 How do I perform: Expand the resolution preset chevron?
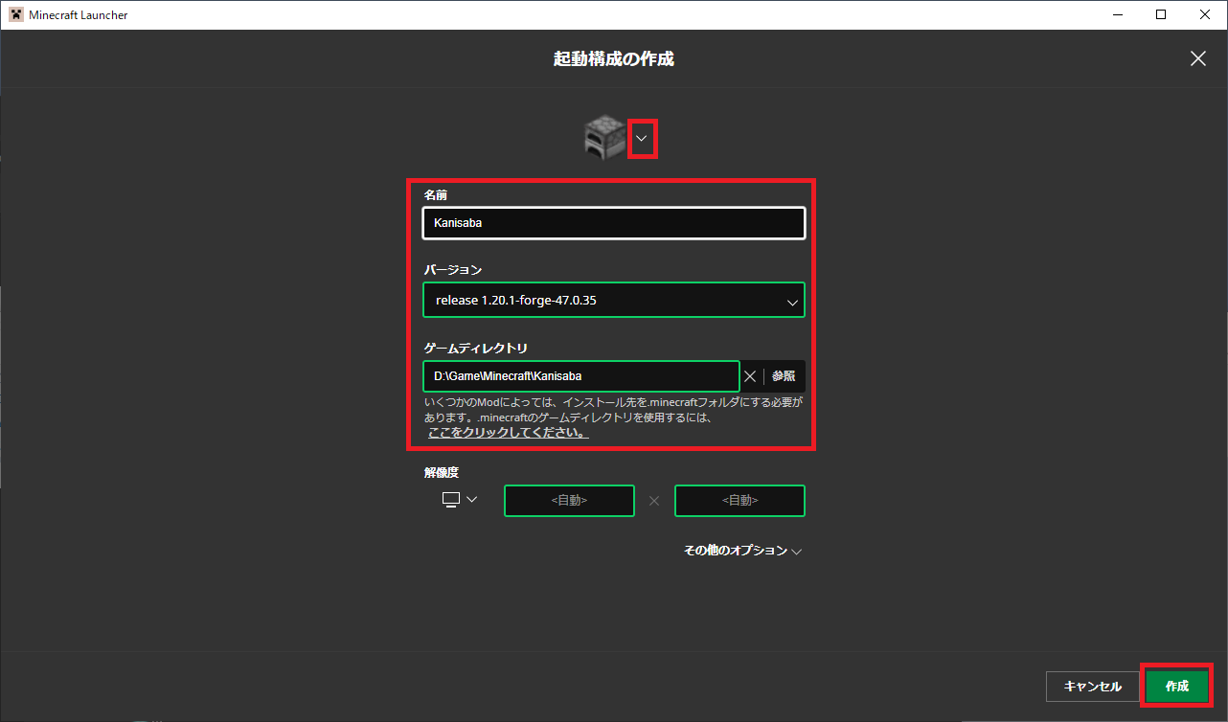coord(471,499)
